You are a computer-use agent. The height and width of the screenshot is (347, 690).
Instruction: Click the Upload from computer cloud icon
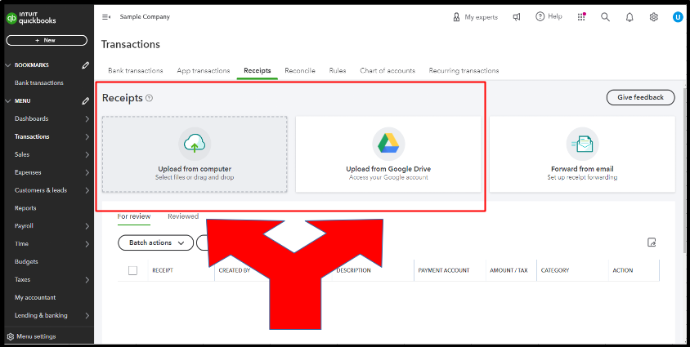coord(195,144)
